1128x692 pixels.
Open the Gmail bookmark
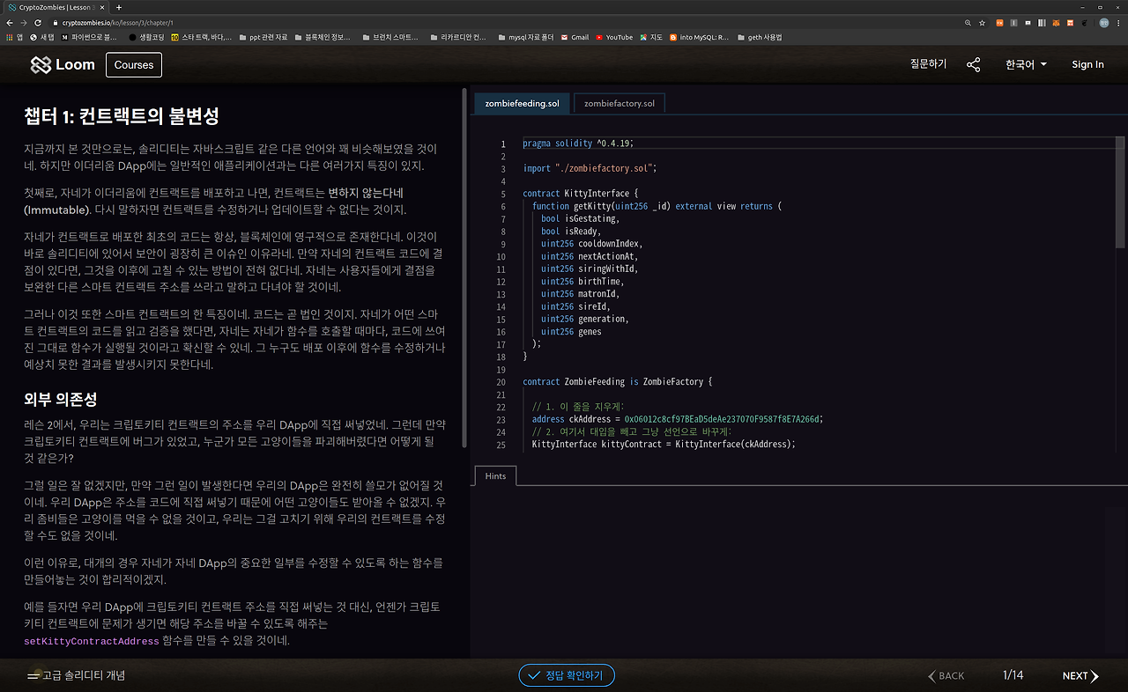tap(575, 37)
